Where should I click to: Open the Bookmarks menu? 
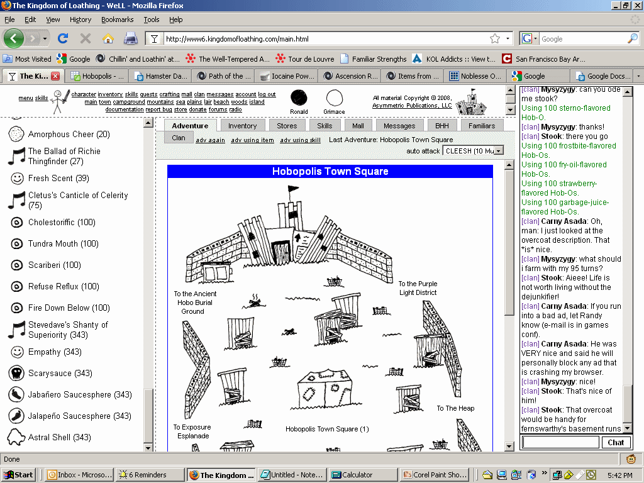117,19
